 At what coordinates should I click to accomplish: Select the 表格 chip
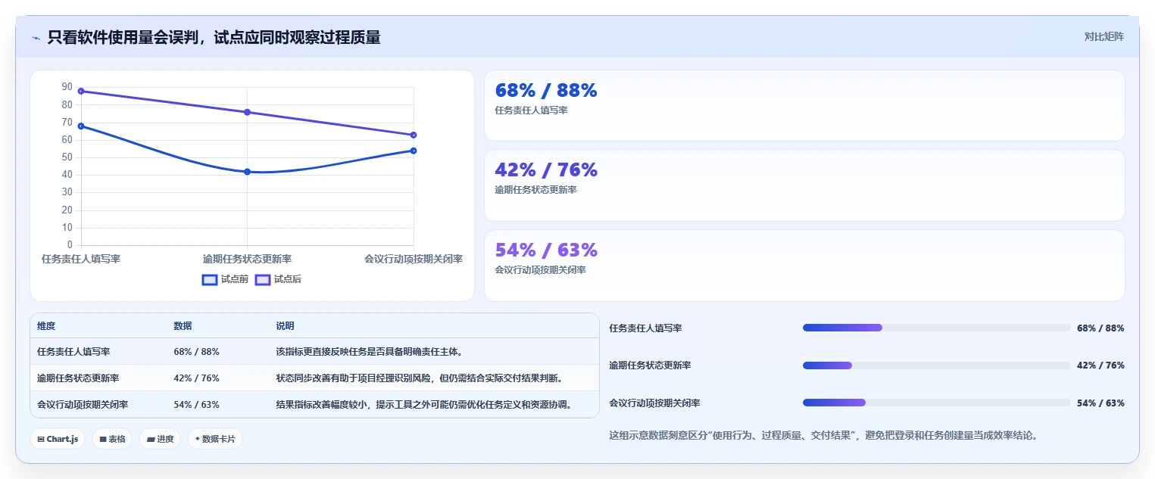point(112,439)
